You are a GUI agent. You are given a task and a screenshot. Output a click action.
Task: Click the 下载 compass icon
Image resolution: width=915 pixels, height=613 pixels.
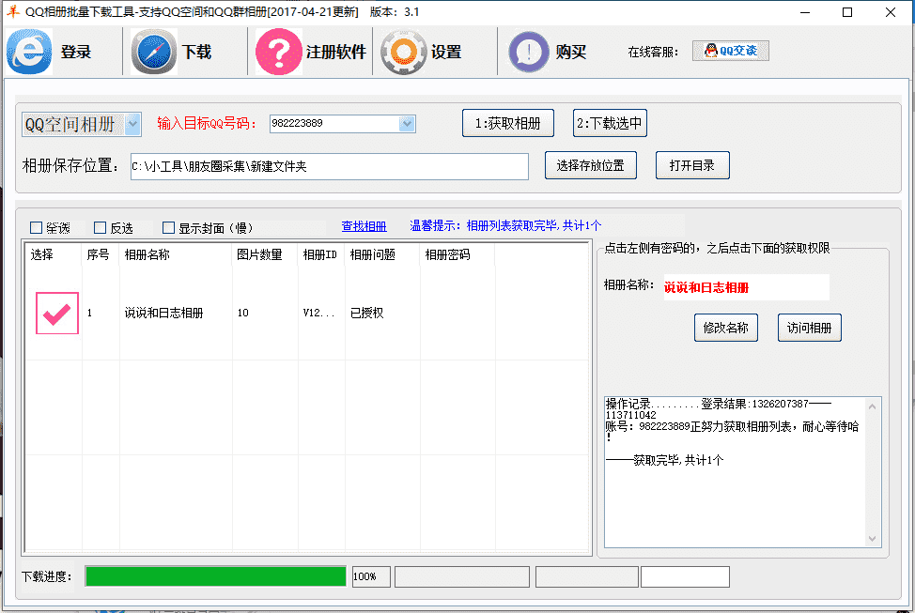coord(153,52)
